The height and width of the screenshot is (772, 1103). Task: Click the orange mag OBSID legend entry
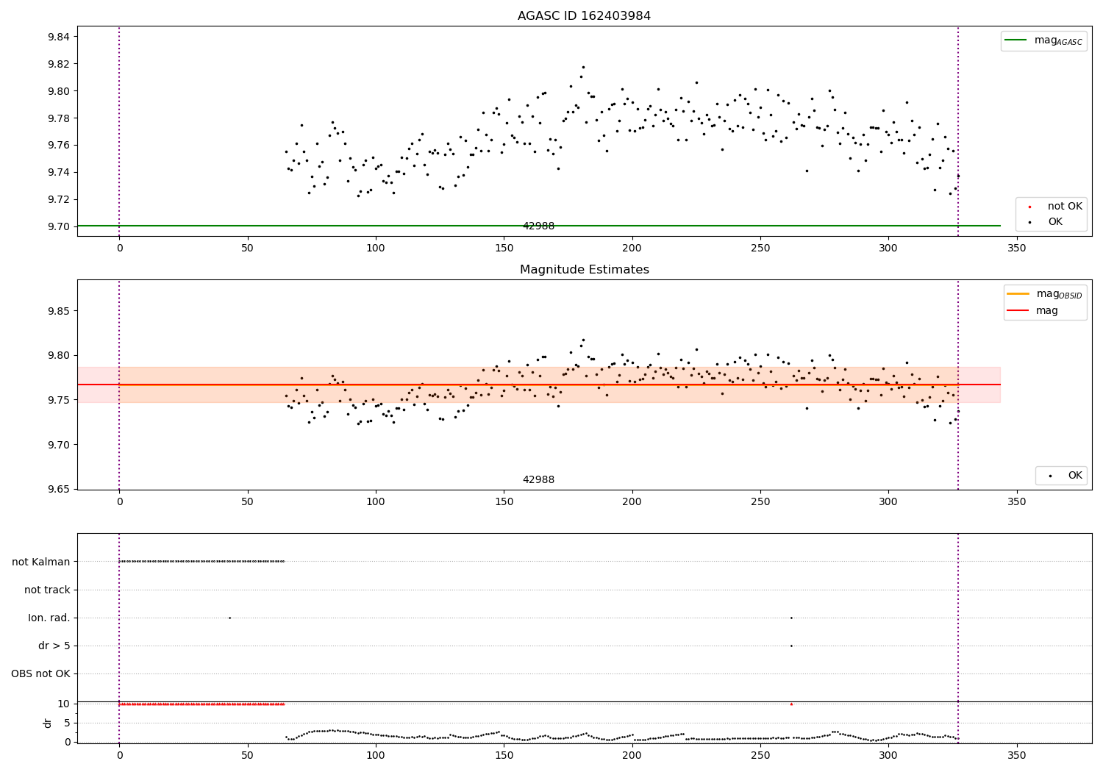click(1044, 294)
